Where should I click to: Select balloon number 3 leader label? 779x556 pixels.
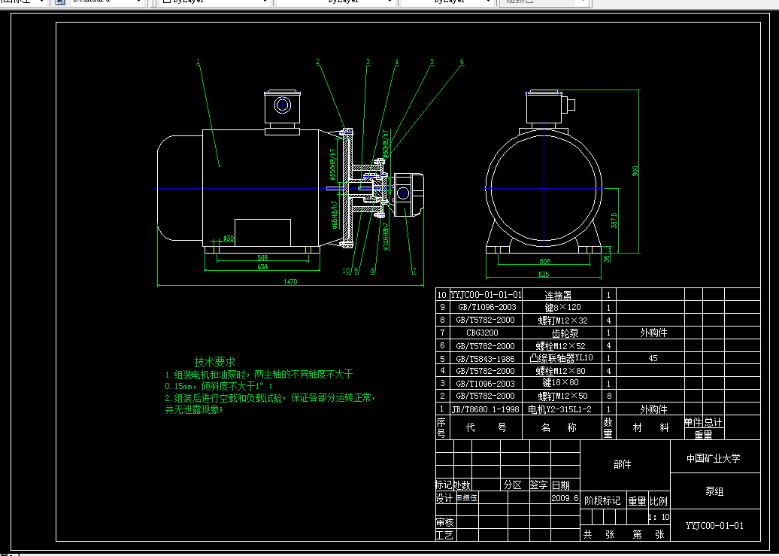point(368,62)
